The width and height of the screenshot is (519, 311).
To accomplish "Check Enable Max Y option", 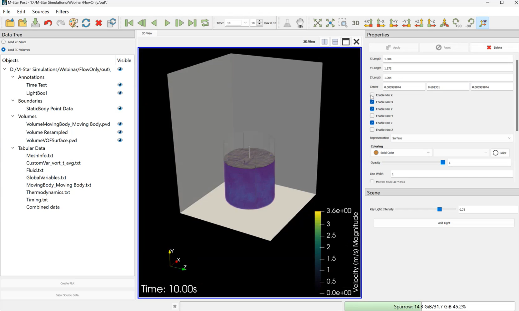I will pyautogui.click(x=372, y=116).
